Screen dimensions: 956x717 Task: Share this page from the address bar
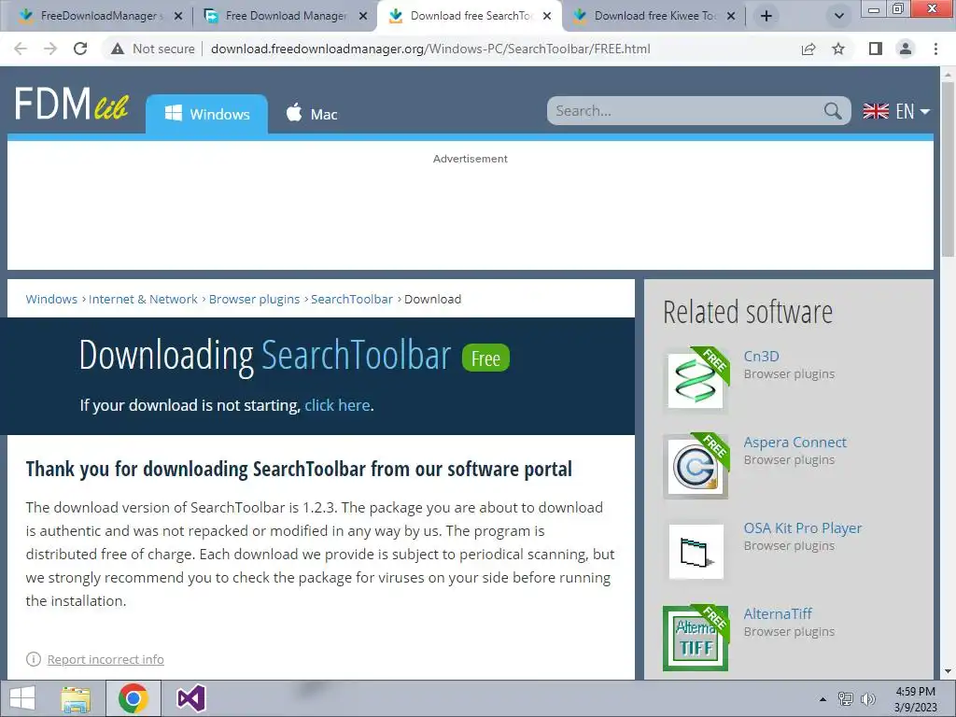[x=808, y=49]
